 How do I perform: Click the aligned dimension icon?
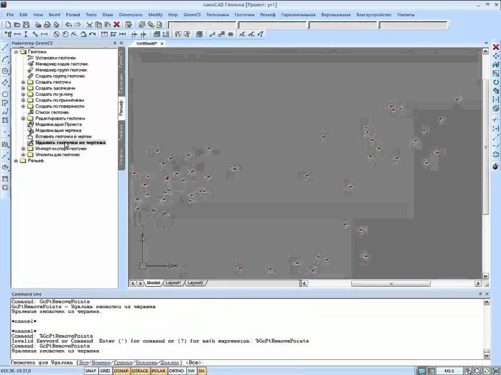tap(35, 34)
